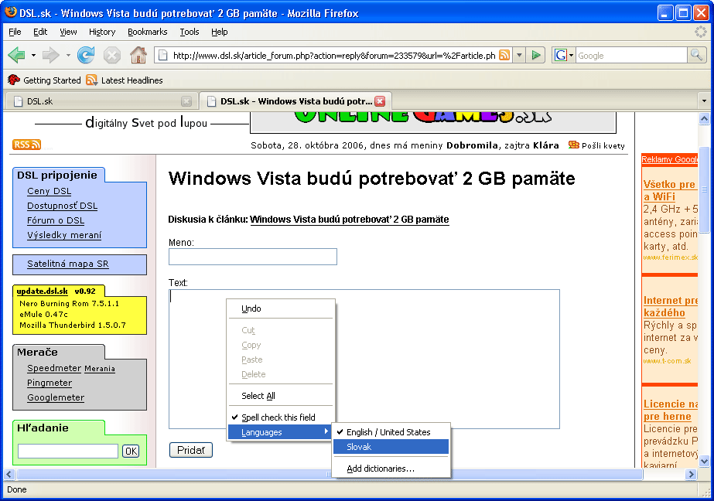Viewport: 714px width, 501px height.
Task: Open Speedmeter link
Action: 54,368
